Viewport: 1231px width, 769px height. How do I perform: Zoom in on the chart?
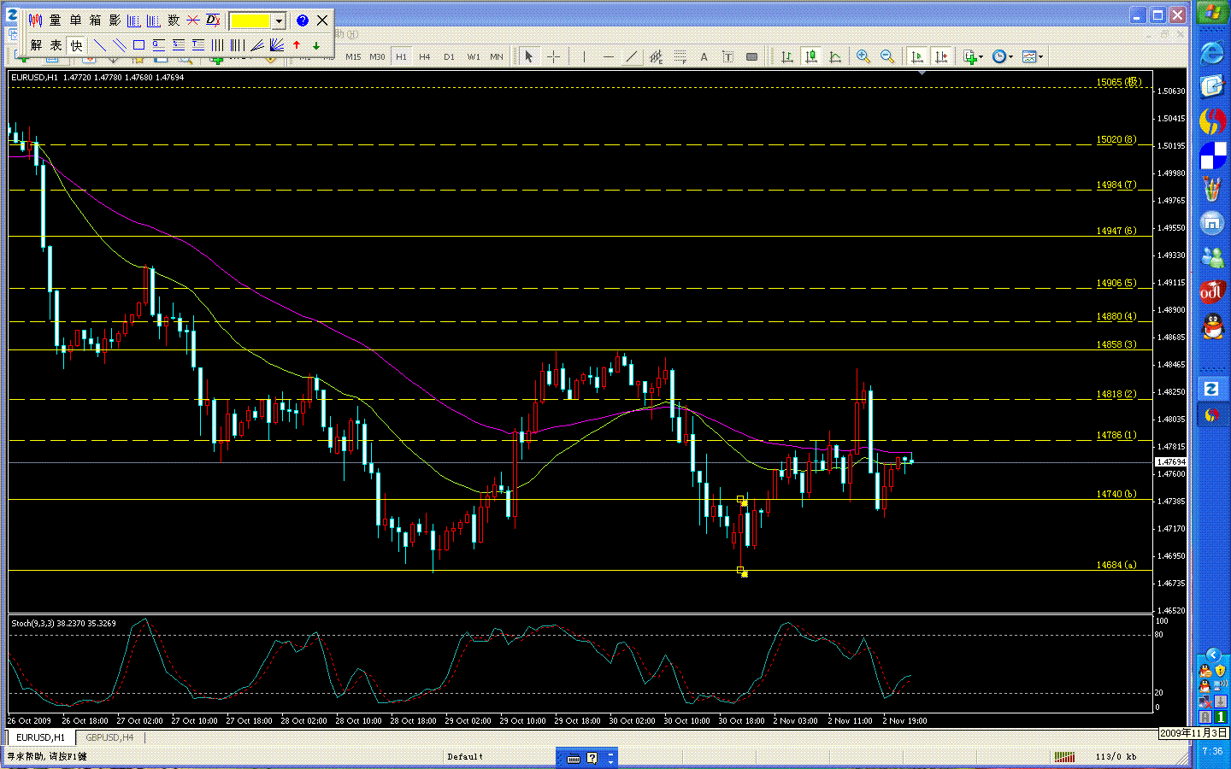tap(863, 56)
